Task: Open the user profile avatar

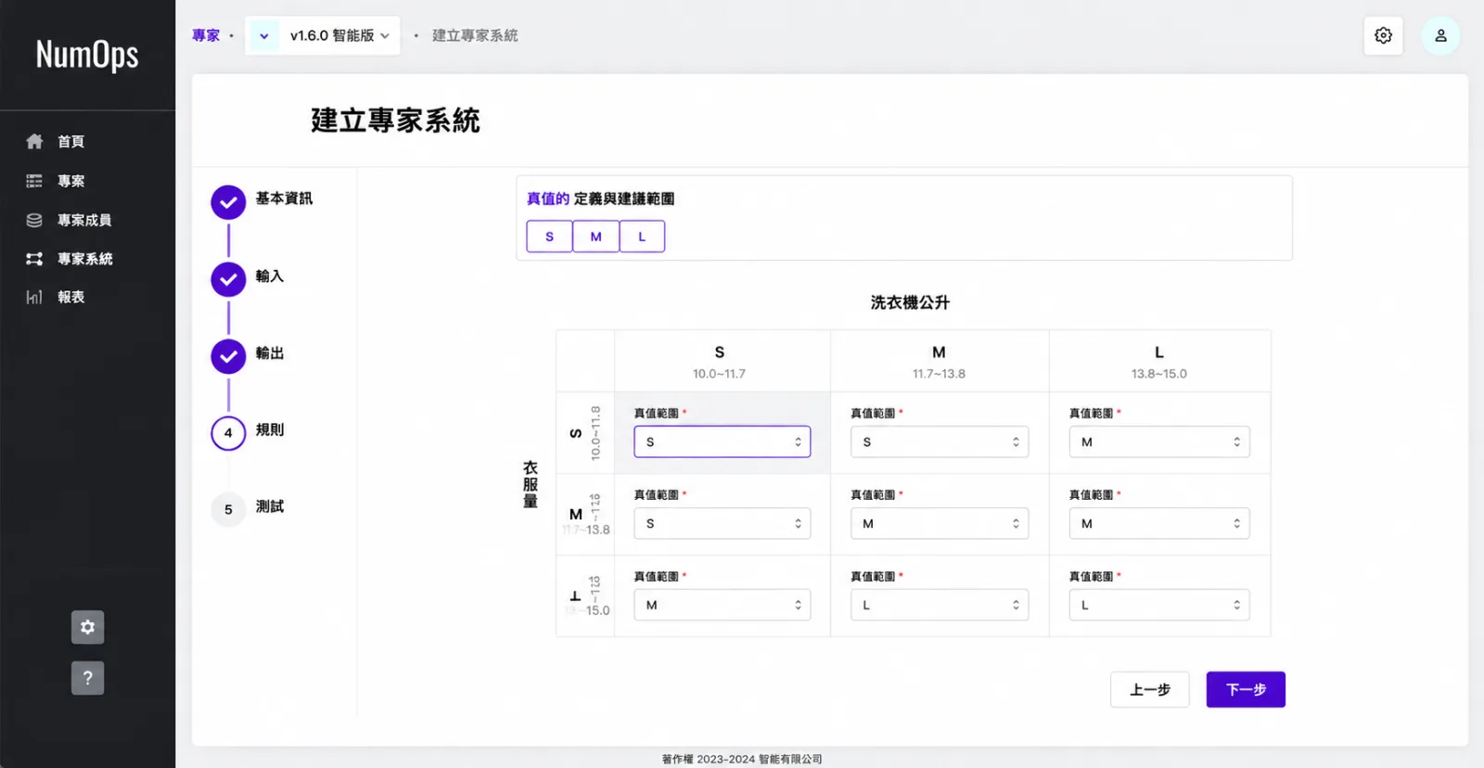Action: (1440, 35)
